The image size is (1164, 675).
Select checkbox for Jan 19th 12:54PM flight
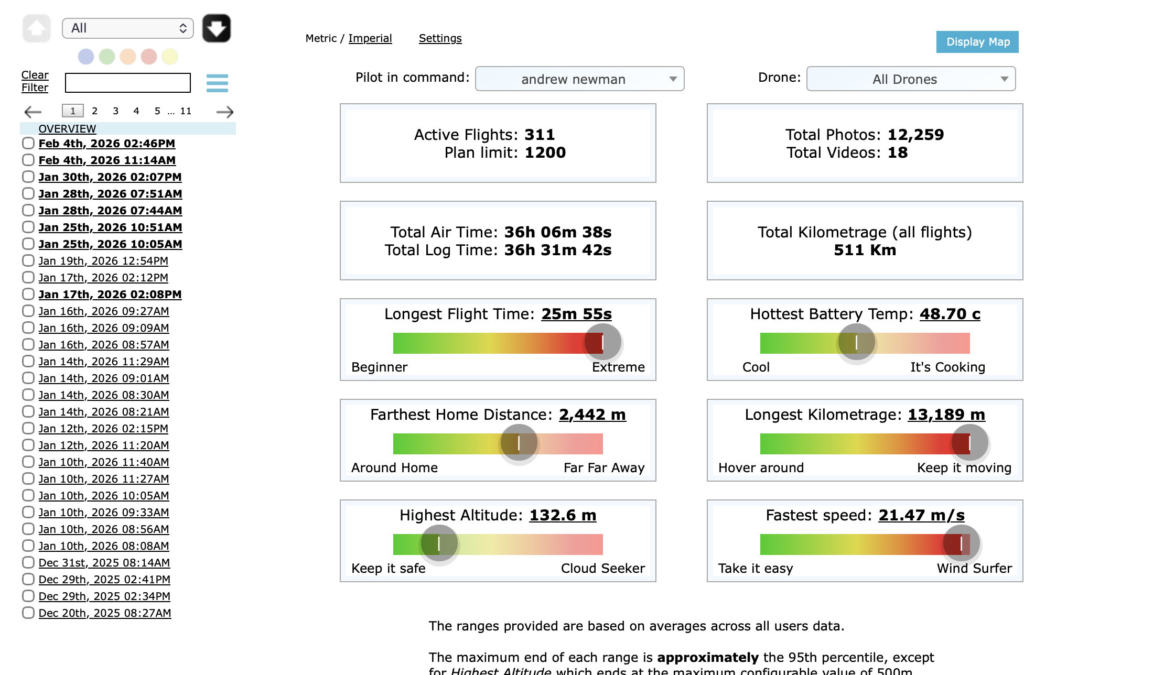(x=28, y=260)
